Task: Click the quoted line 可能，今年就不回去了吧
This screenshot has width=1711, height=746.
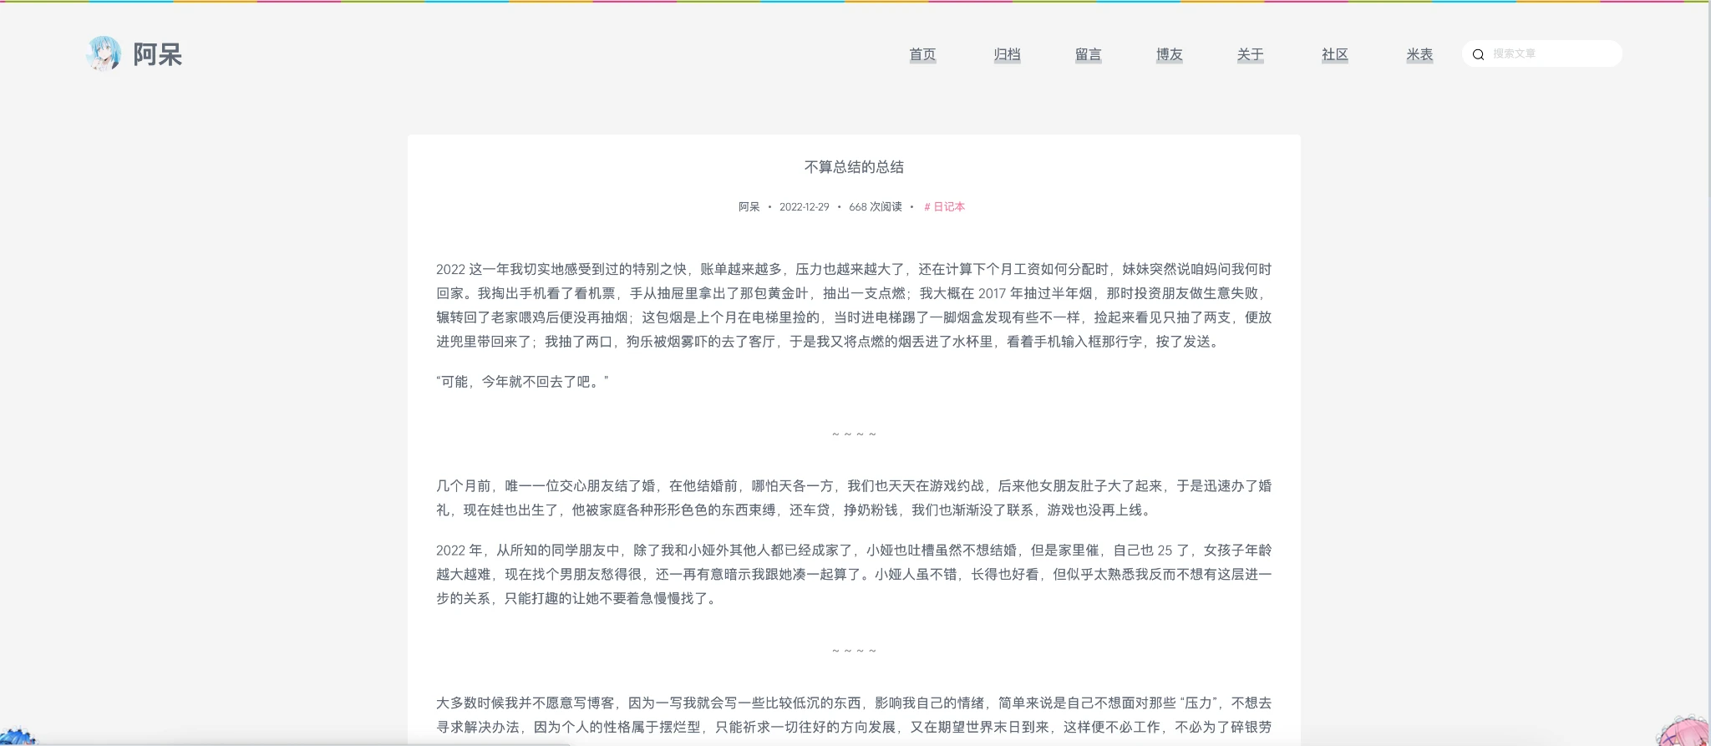Action: (522, 382)
